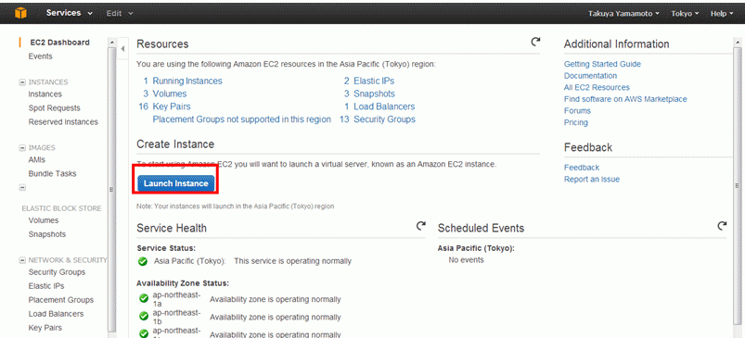
Task: Click the green check beside Asia Pacific (Tokyo)
Action: click(143, 261)
